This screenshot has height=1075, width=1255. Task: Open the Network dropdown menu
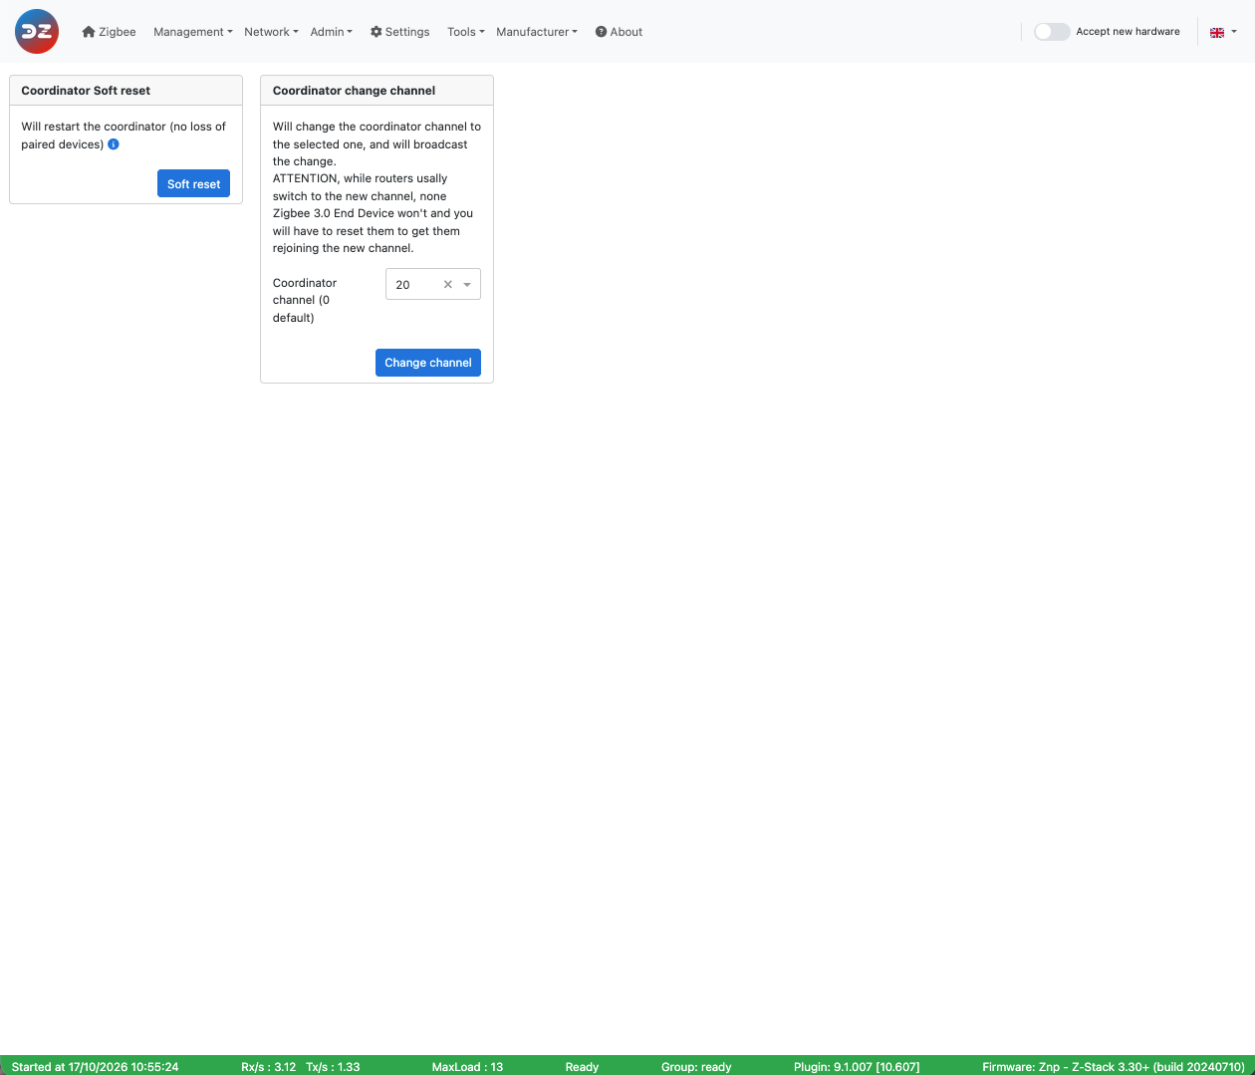(x=271, y=32)
